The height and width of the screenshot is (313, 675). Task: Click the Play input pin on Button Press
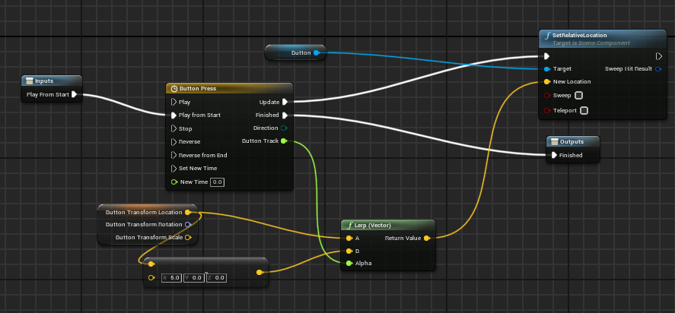tap(174, 103)
